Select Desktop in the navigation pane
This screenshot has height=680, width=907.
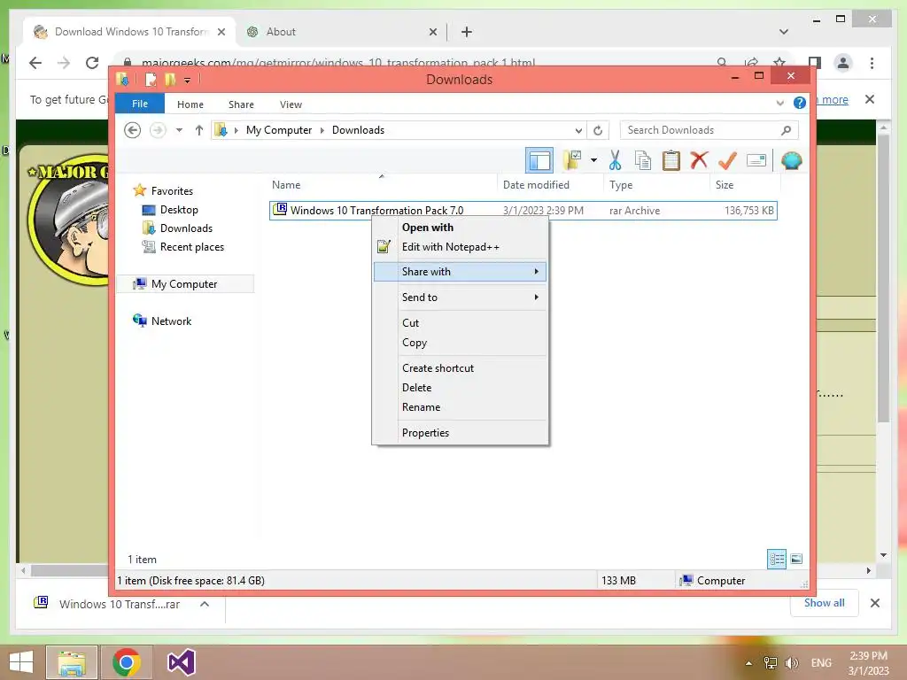(x=179, y=209)
